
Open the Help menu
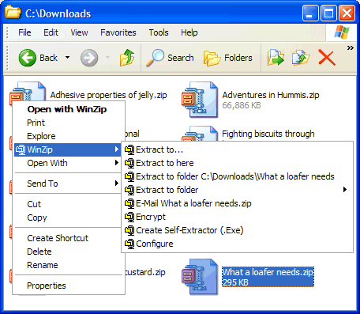(x=189, y=32)
